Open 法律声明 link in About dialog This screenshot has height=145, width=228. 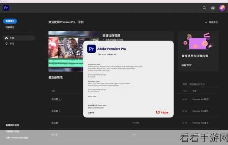pyautogui.click(x=91, y=113)
